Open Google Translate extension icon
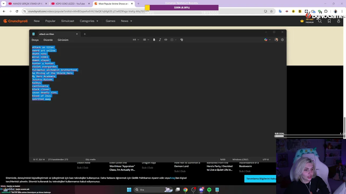The width and height of the screenshot is (346, 194). point(280,11)
